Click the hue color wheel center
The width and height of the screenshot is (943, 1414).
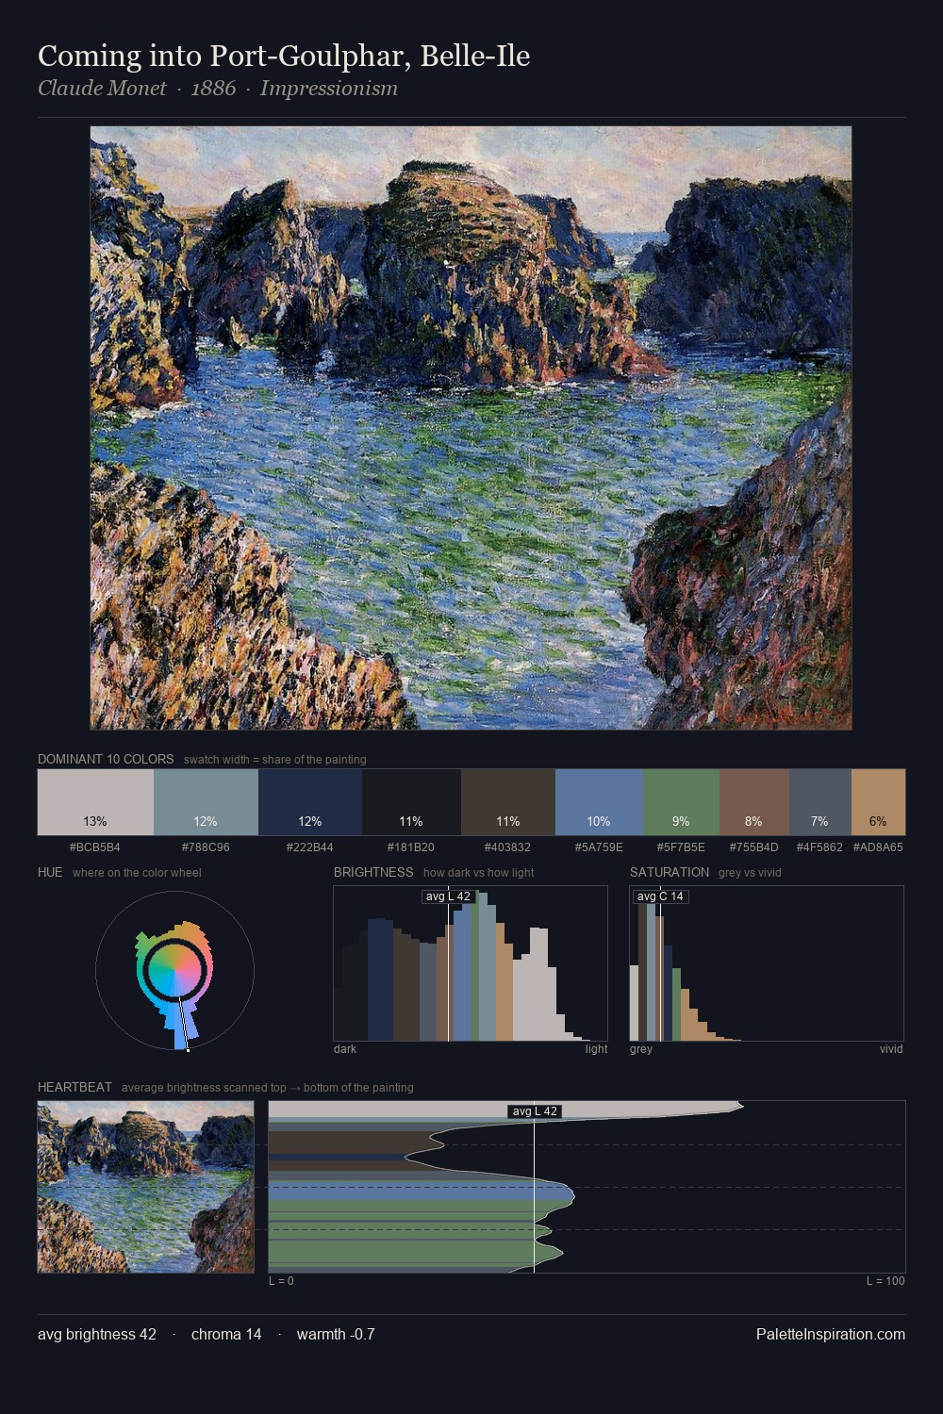tap(174, 970)
